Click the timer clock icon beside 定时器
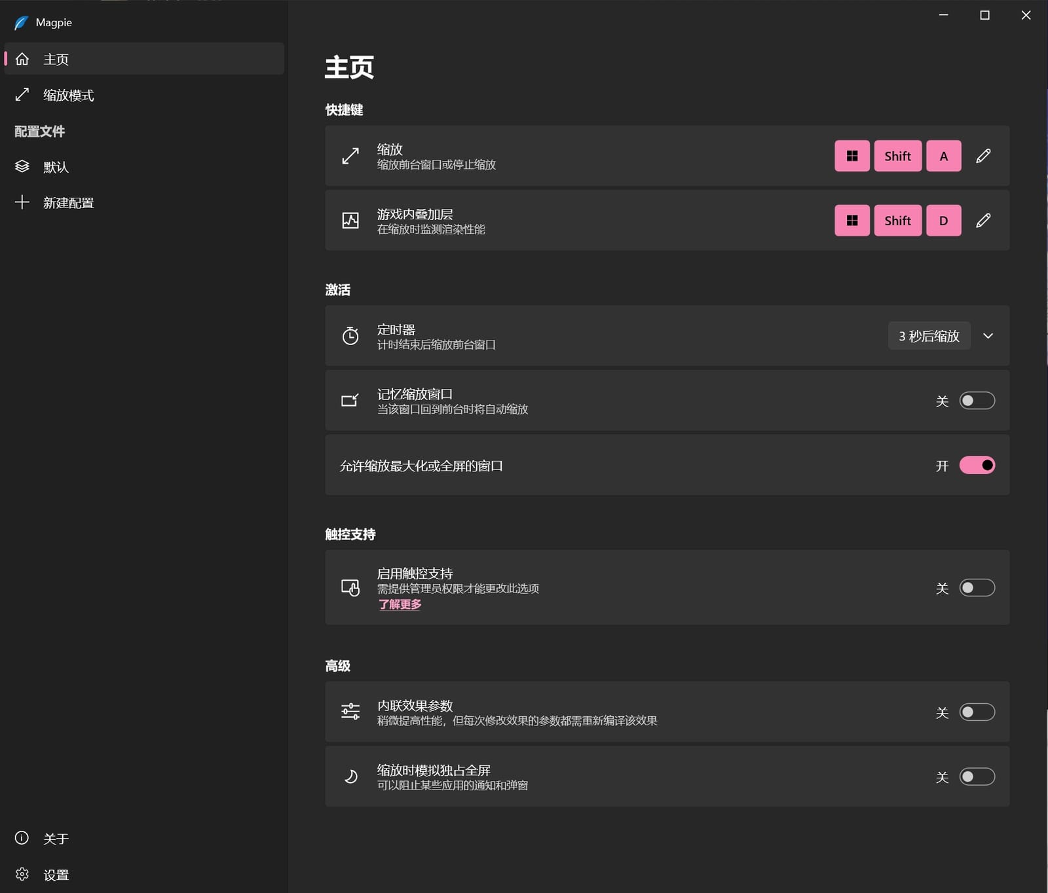Viewport: 1048px width, 893px height. [x=350, y=336]
